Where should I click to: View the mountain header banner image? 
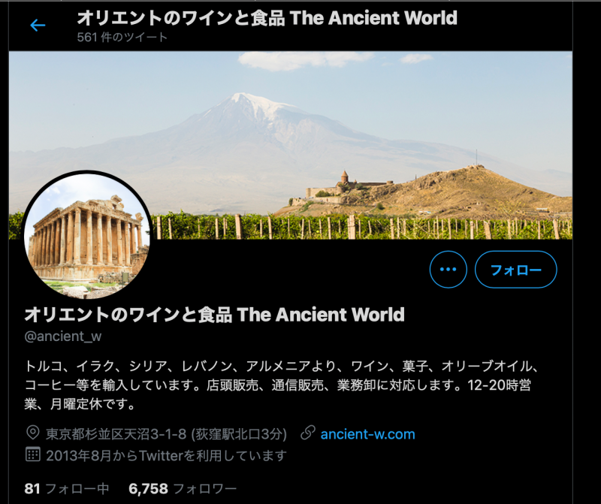tap(291, 145)
